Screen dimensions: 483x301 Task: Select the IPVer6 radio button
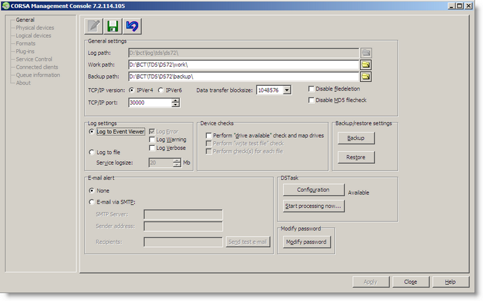(x=161, y=90)
